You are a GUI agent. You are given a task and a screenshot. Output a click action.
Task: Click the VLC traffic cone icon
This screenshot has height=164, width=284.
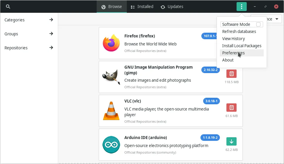[111, 111]
